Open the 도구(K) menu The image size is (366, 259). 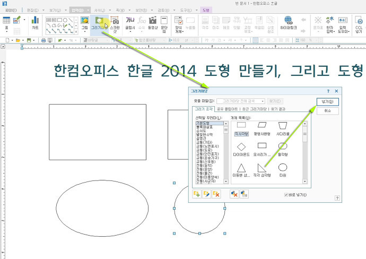pos(186,10)
